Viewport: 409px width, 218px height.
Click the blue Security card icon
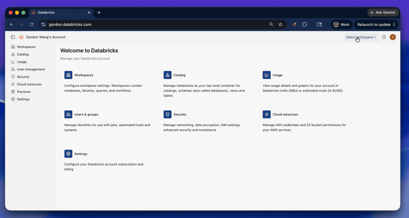[x=167, y=115]
